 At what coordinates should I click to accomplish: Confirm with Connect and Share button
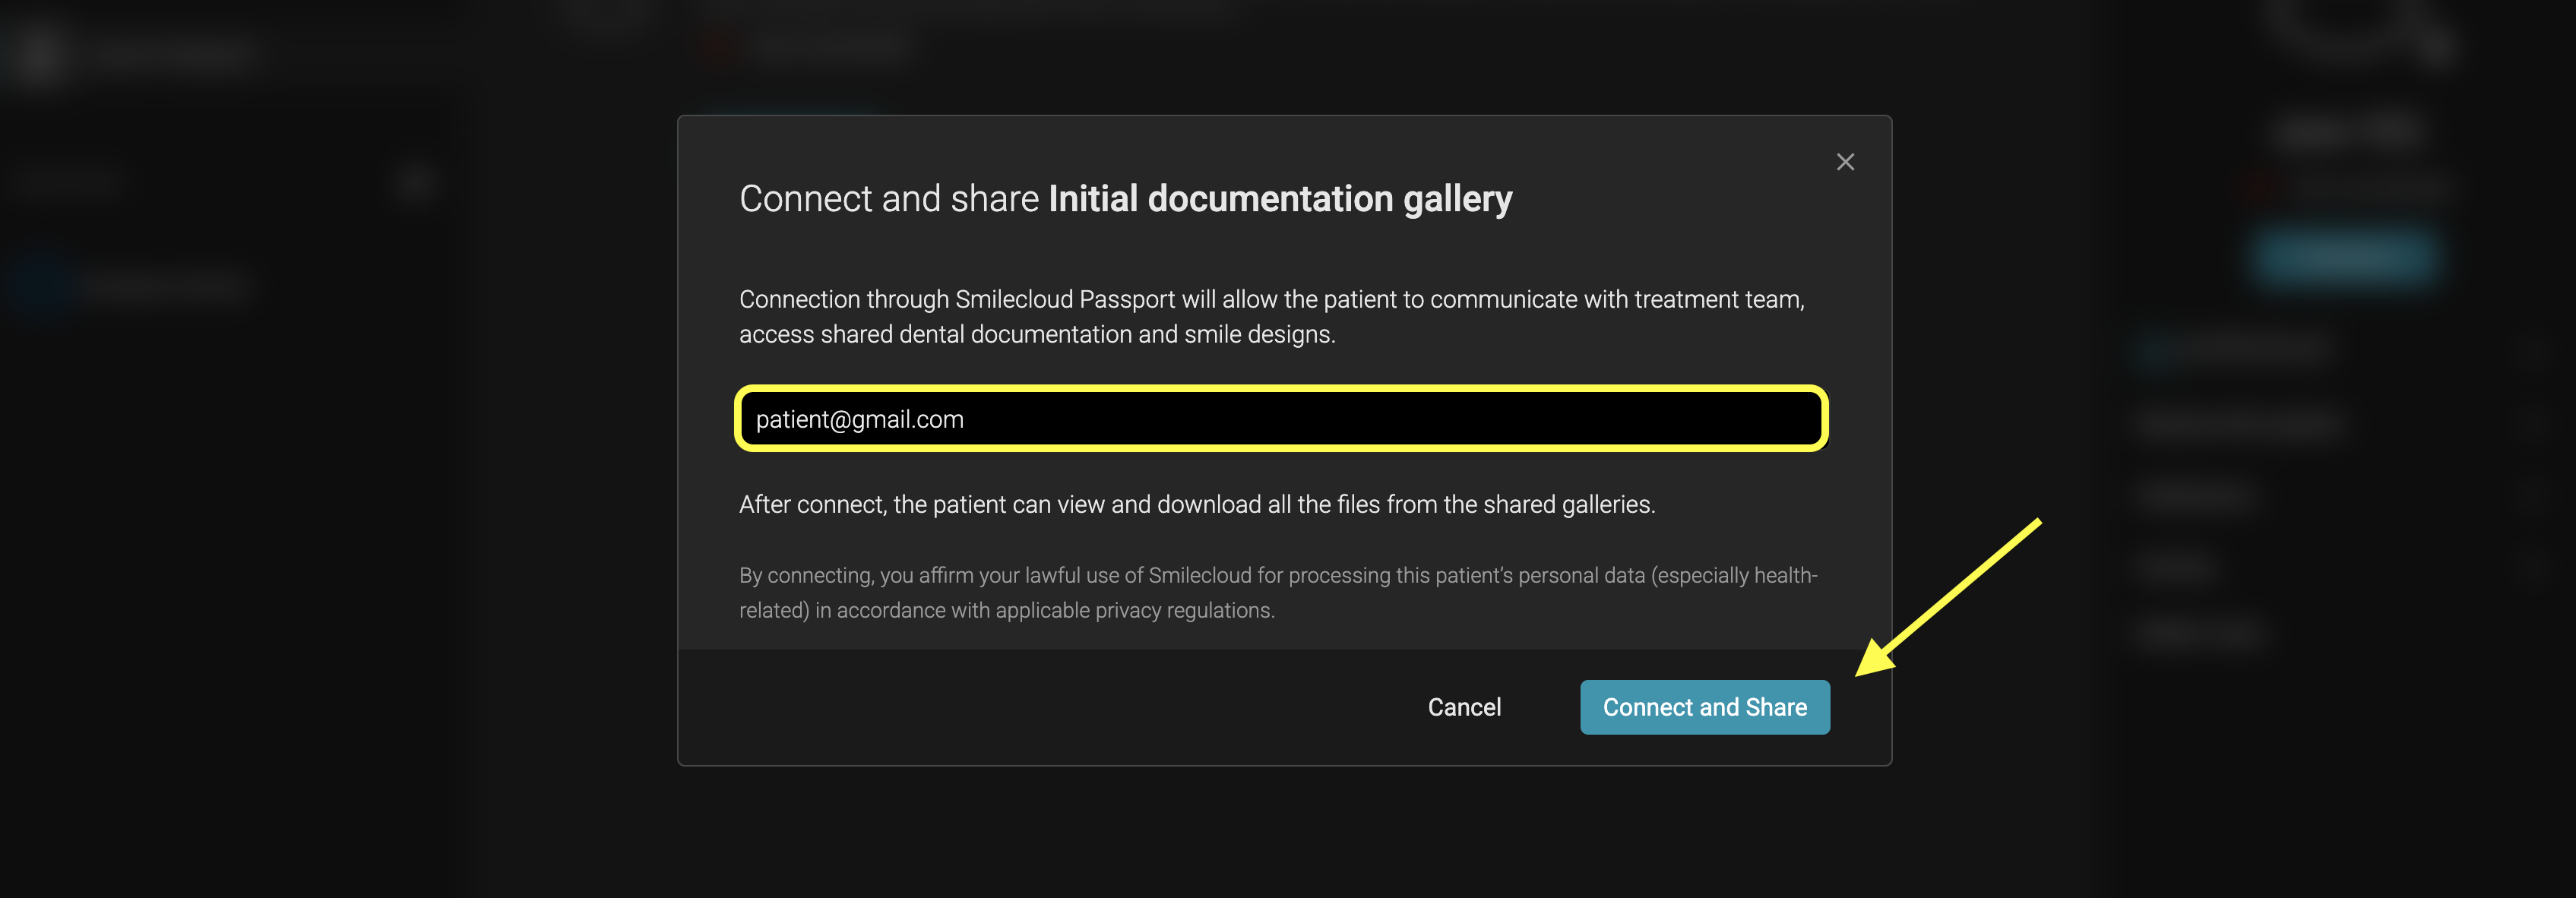pos(1704,707)
